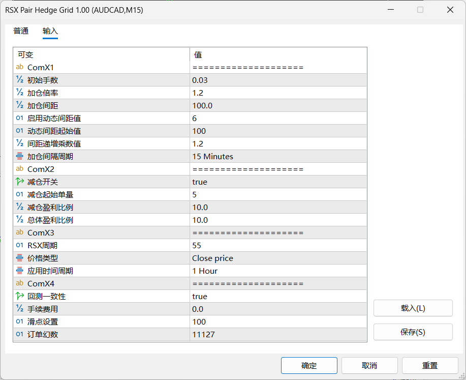This screenshot has height=380, width=466.
Task: Click the string icon beside ComX3
Action: pyautogui.click(x=20, y=232)
